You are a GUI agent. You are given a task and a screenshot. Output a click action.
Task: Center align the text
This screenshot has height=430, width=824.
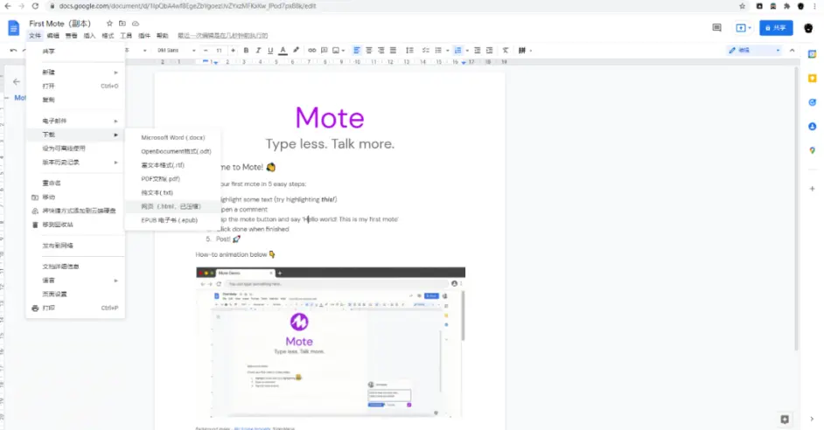point(369,51)
